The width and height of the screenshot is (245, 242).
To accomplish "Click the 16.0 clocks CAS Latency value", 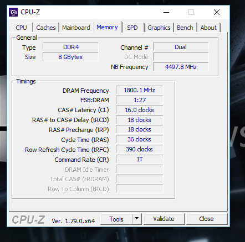I will (140, 110).
